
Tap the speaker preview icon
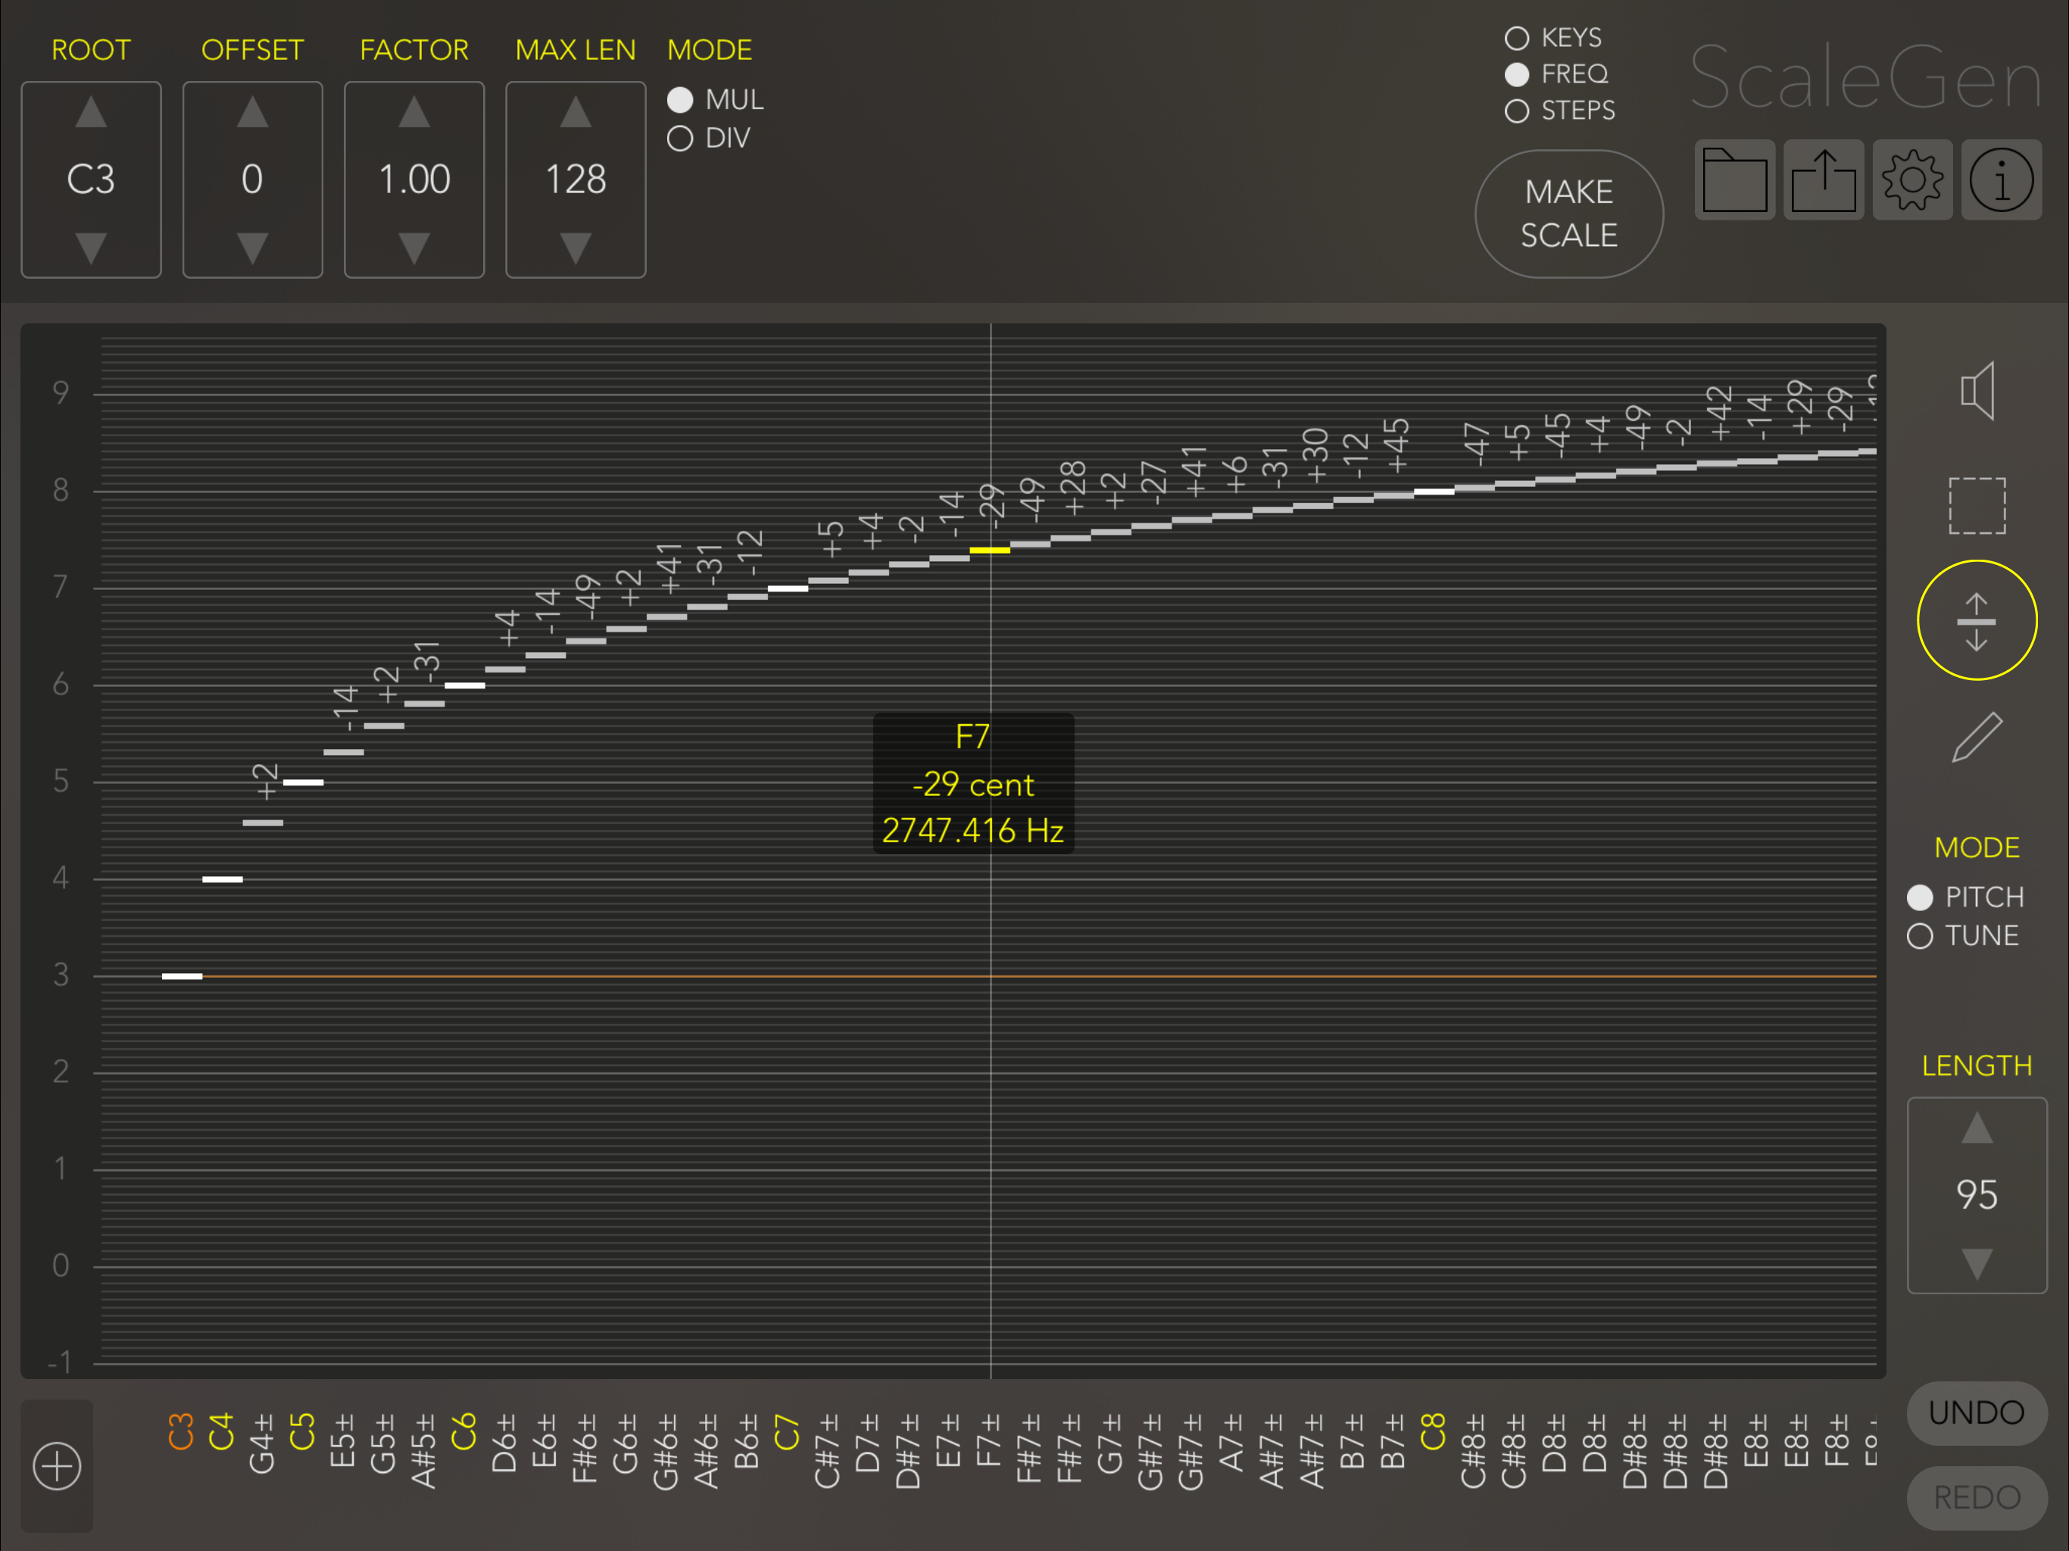(1977, 390)
